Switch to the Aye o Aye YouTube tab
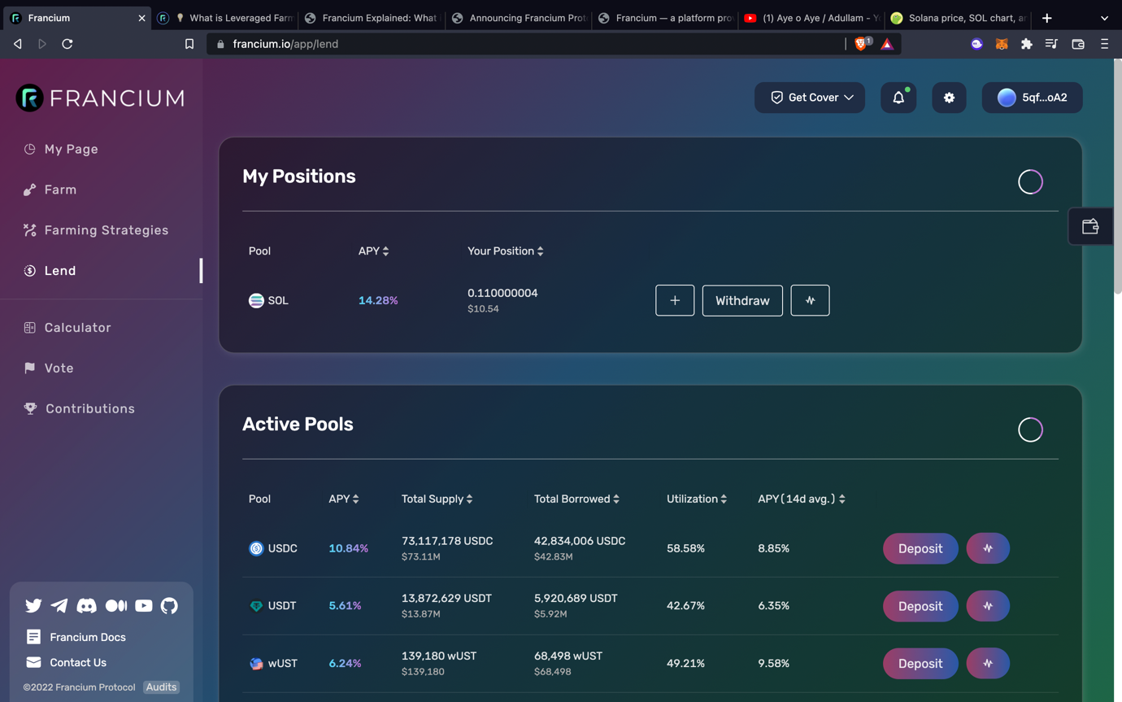The height and width of the screenshot is (702, 1122). (x=811, y=18)
